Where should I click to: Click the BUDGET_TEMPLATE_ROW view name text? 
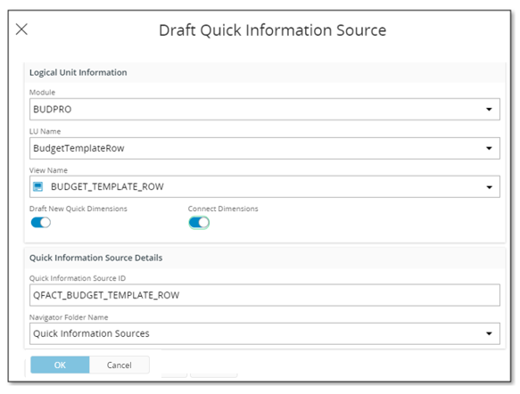coord(107,186)
